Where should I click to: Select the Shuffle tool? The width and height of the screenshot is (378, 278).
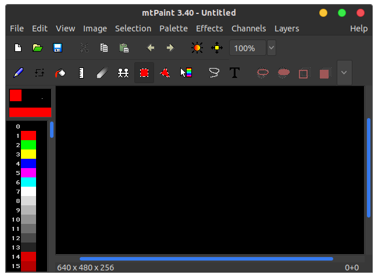(40, 73)
